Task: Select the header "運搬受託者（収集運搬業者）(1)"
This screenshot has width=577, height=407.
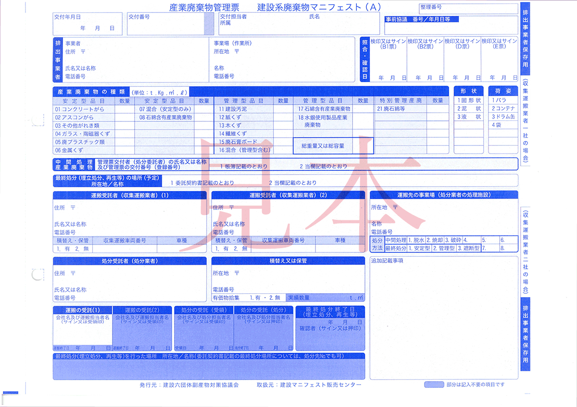Action: point(130,195)
